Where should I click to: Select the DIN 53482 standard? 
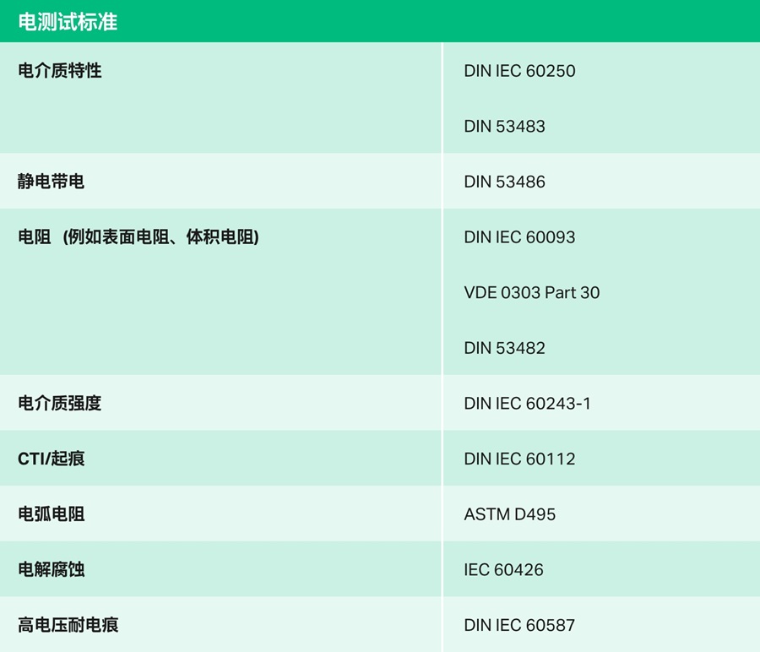[x=504, y=348]
